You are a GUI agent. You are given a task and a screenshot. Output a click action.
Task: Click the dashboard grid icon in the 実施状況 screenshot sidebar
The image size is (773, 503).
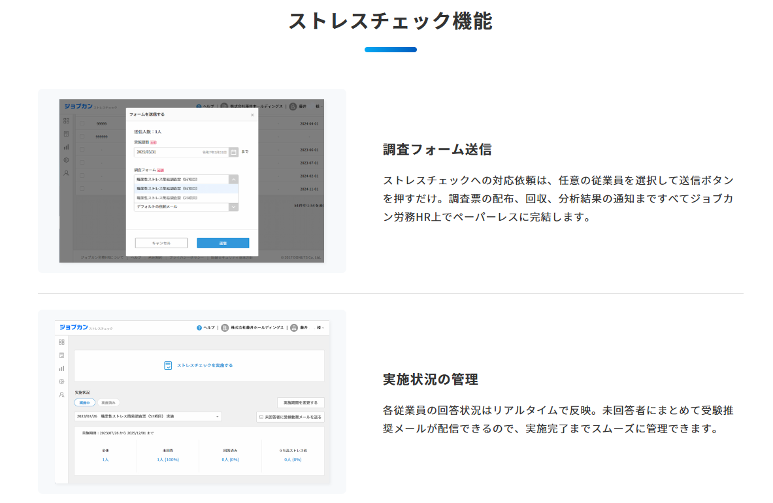tap(61, 342)
